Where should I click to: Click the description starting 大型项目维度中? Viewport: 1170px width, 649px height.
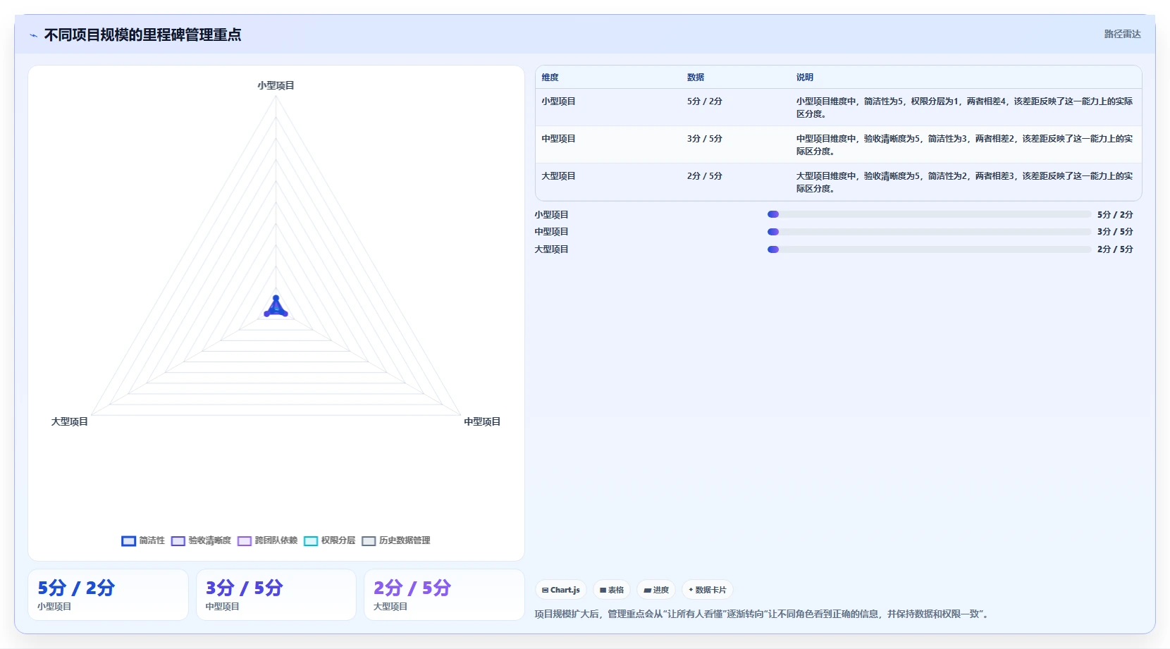click(x=965, y=182)
